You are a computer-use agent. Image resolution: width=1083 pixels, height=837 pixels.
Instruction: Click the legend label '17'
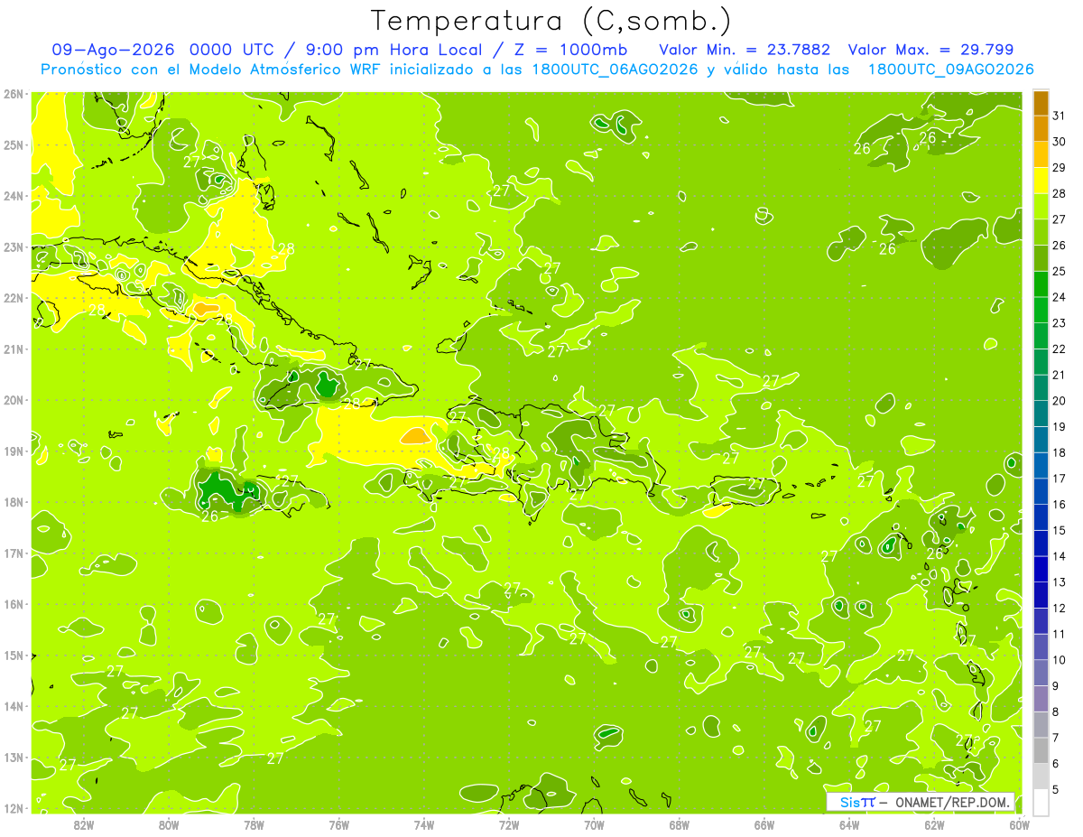pyautogui.click(x=1060, y=479)
